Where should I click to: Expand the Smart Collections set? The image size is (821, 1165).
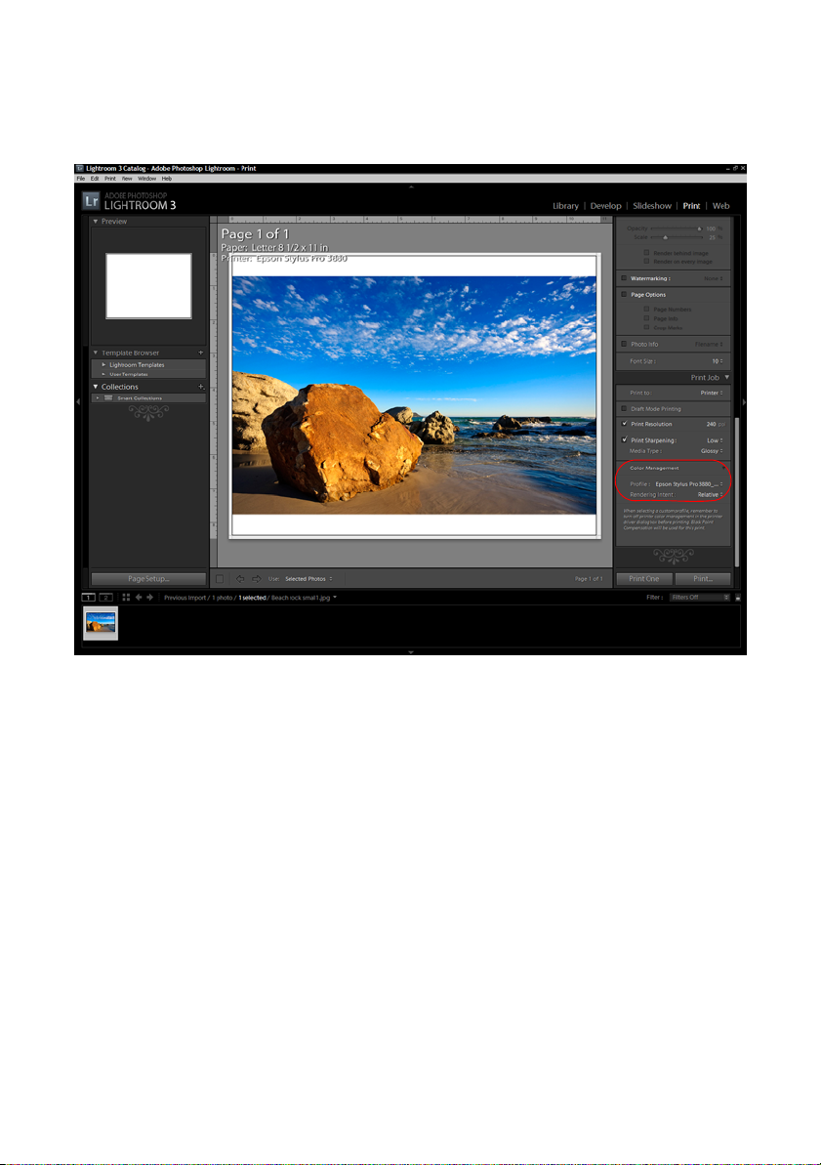click(x=98, y=398)
